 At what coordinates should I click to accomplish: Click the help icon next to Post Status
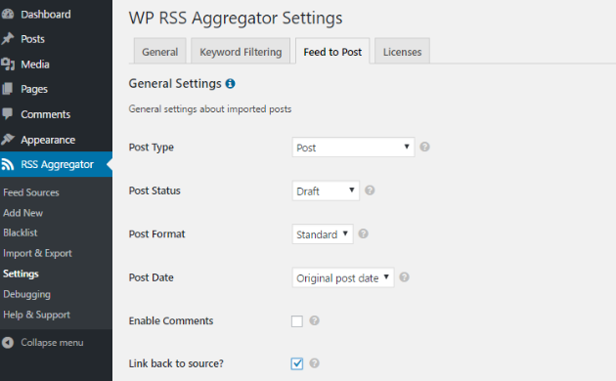(370, 190)
